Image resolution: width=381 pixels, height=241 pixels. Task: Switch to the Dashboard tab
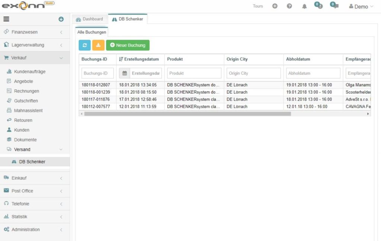click(89, 19)
